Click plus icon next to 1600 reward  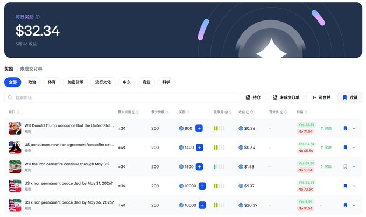[199, 167]
